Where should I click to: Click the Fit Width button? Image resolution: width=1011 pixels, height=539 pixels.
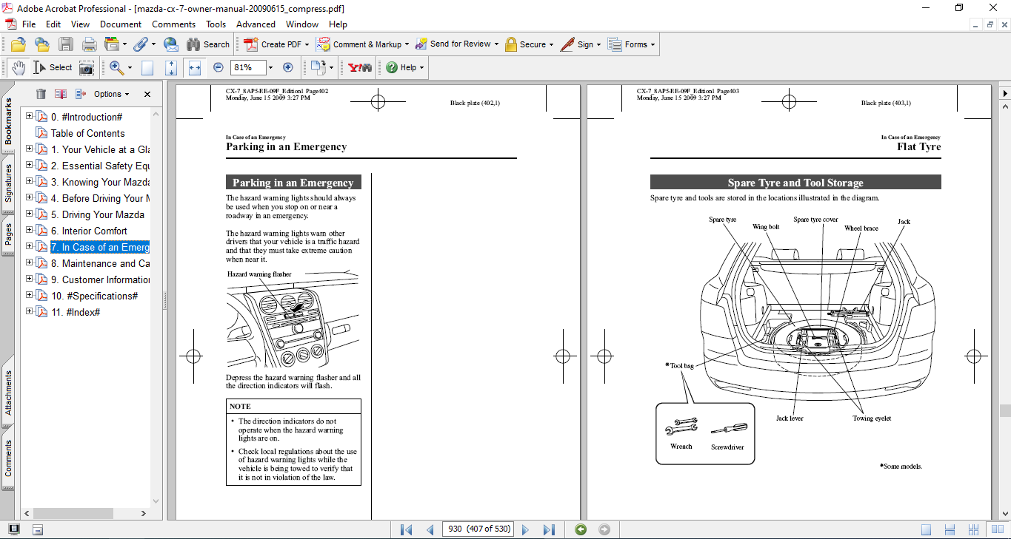coord(195,67)
